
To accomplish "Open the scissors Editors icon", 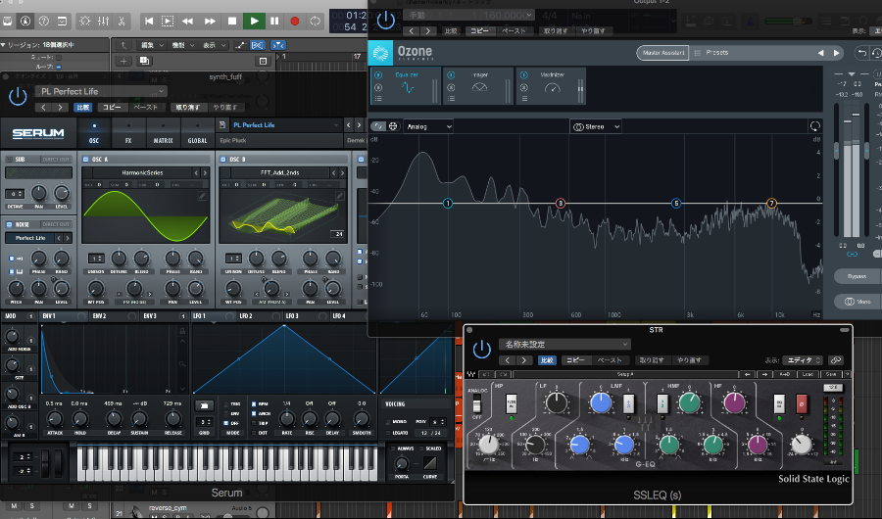I will [122, 21].
